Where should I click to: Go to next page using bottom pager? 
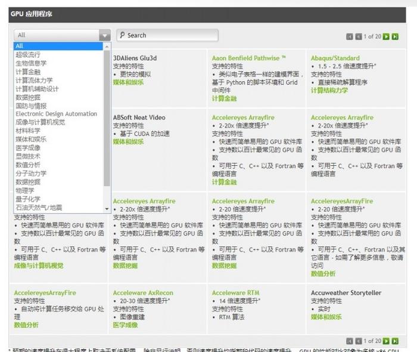(386, 341)
